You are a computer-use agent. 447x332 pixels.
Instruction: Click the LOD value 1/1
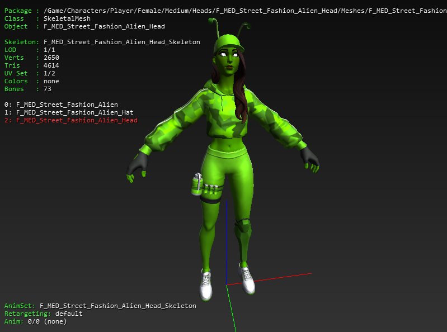click(x=49, y=50)
